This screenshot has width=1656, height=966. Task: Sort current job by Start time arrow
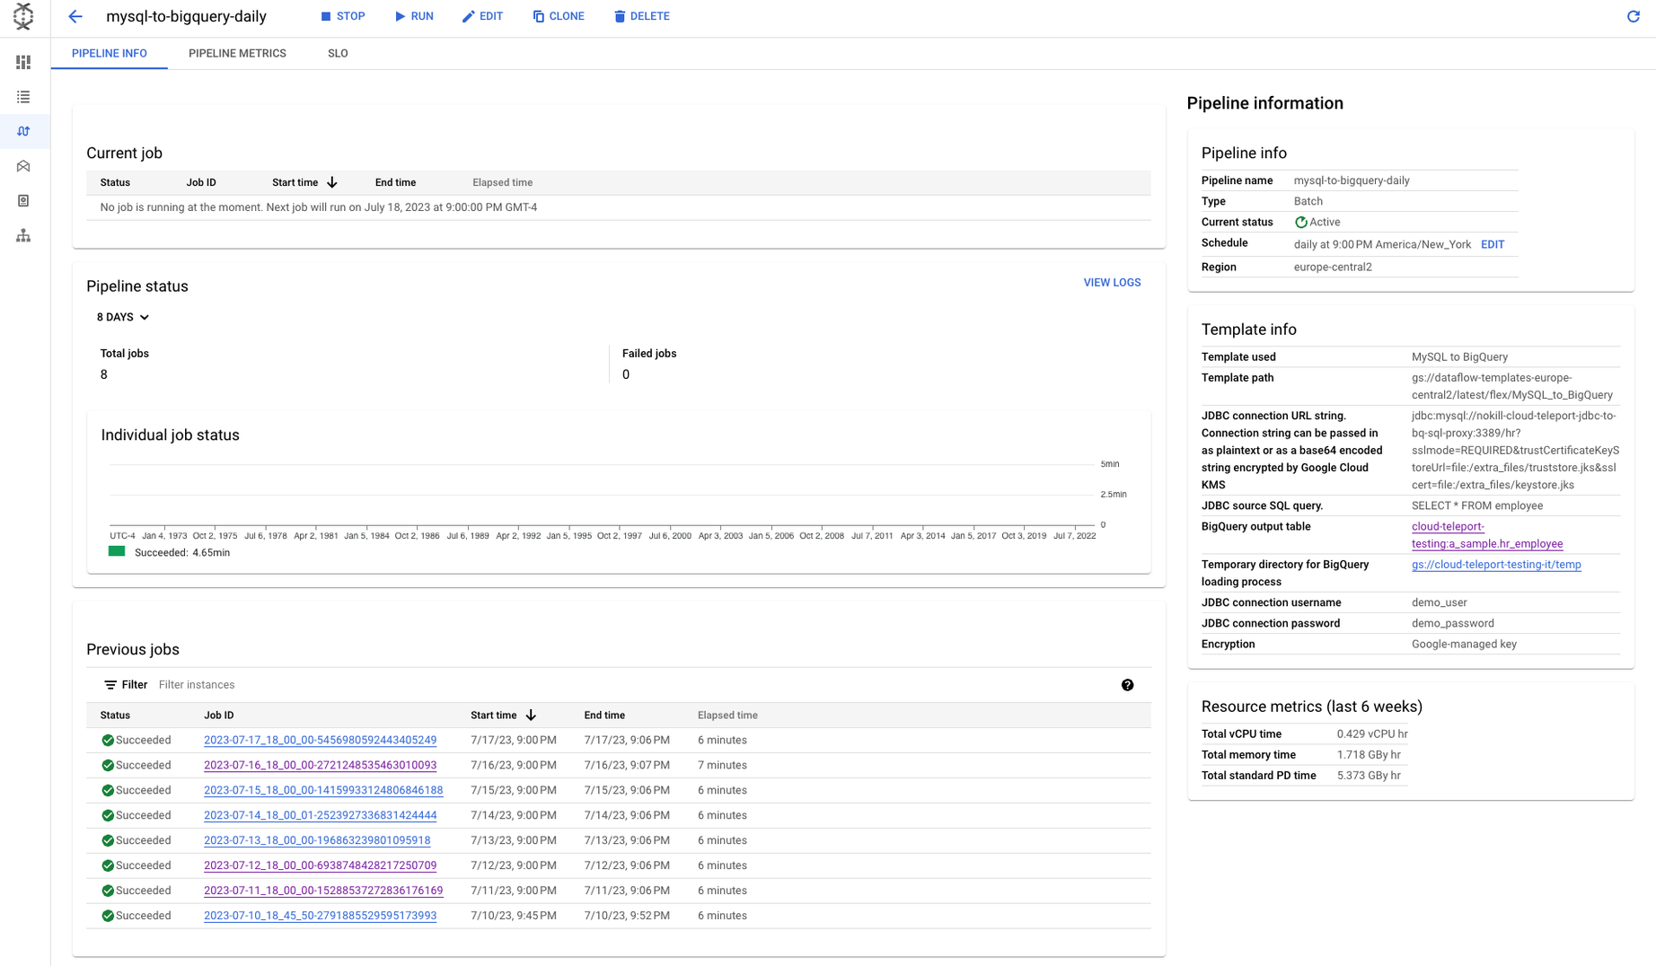pyautogui.click(x=332, y=182)
